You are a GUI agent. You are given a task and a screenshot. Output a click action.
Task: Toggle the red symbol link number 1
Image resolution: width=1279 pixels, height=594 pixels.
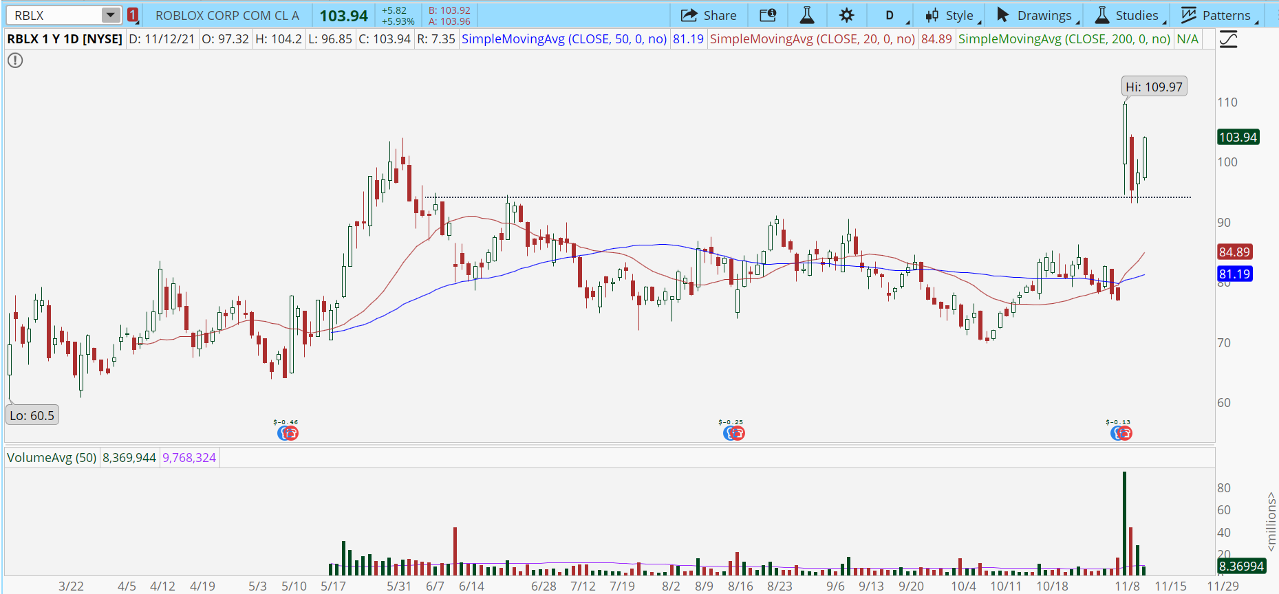(133, 15)
